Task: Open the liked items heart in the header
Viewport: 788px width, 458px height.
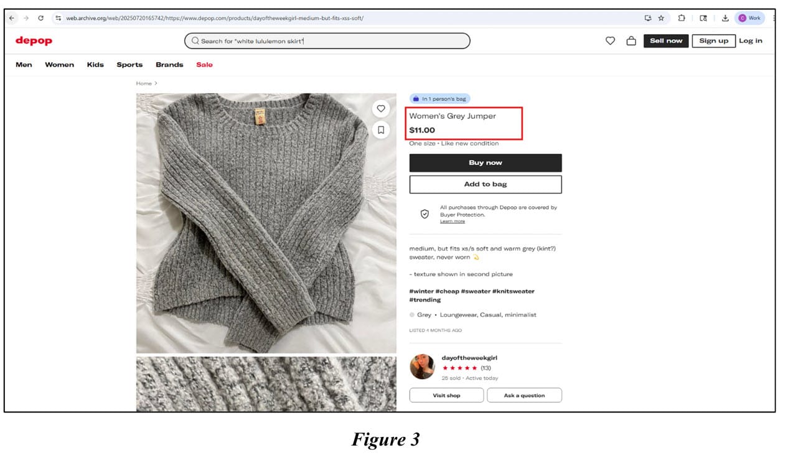Action: point(610,41)
